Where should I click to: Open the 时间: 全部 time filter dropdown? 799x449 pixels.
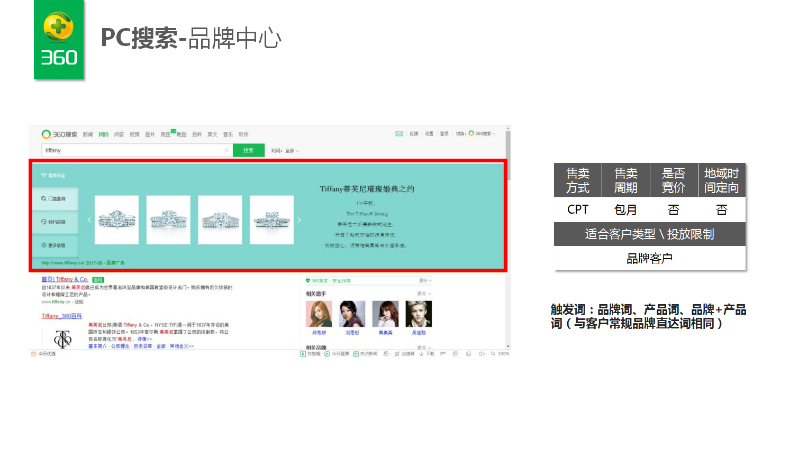(286, 151)
